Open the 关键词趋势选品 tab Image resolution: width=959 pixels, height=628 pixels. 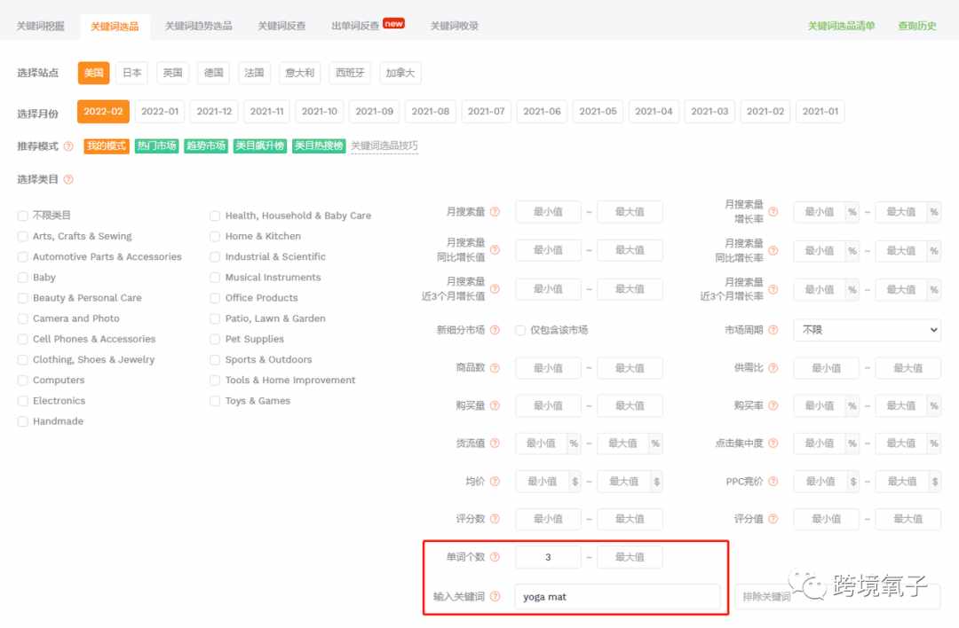coord(198,26)
